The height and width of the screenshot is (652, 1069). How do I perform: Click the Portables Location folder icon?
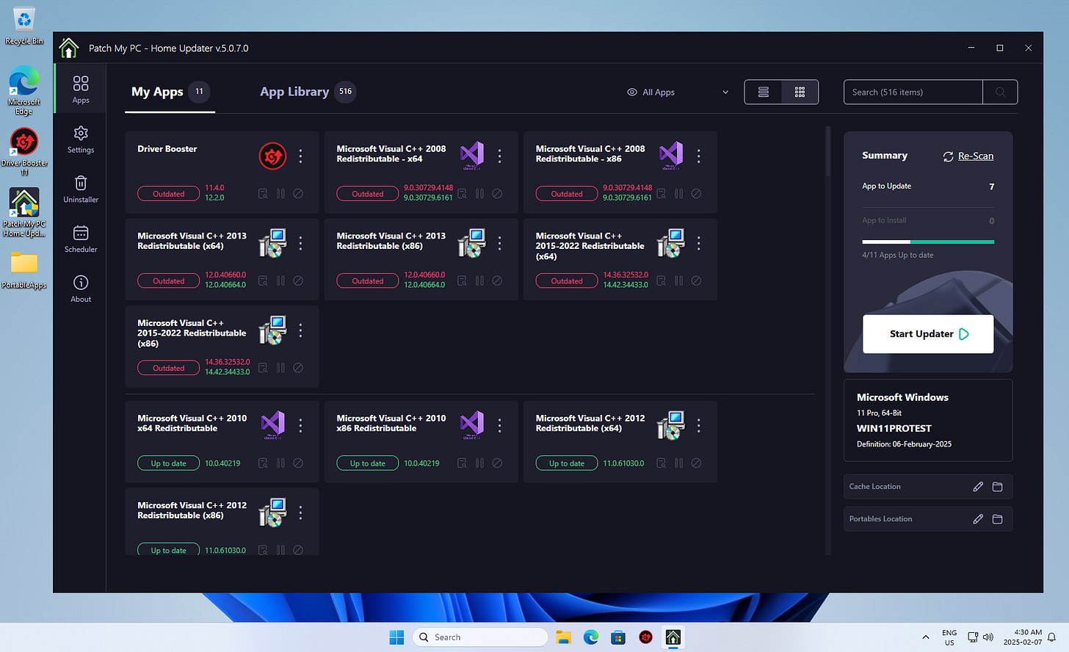[997, 519]
